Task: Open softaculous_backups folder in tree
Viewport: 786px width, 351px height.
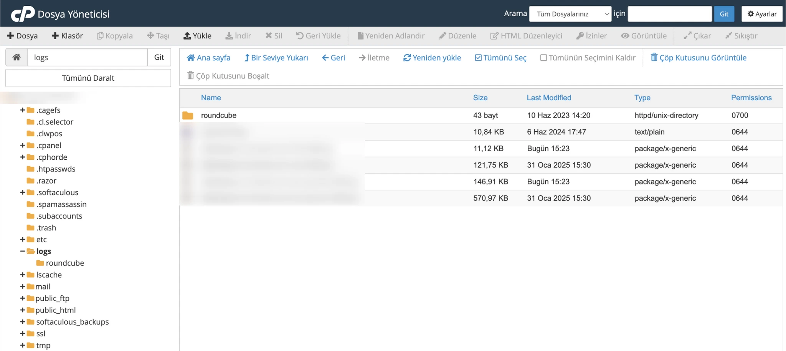Action: [x=68, y=322]
